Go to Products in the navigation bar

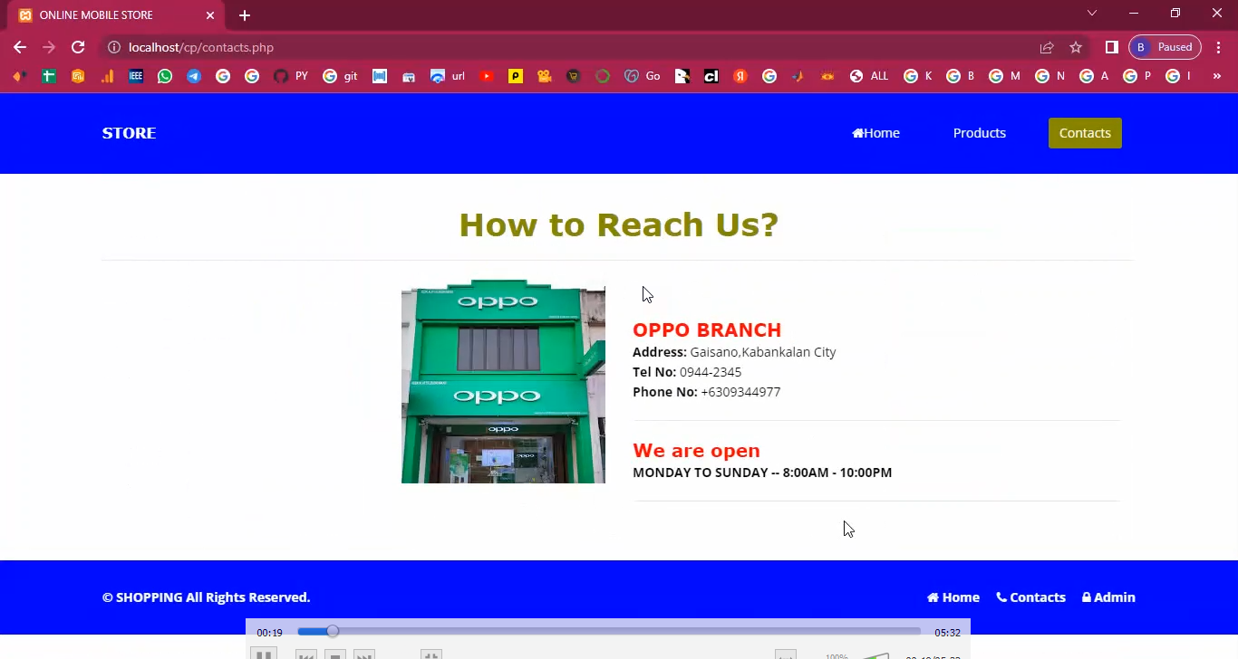(979, 133)
